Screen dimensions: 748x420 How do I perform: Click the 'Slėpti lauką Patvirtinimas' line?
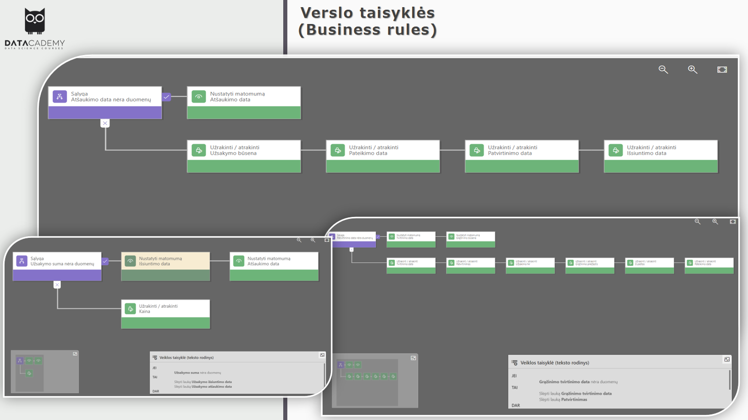click(563, 400)
